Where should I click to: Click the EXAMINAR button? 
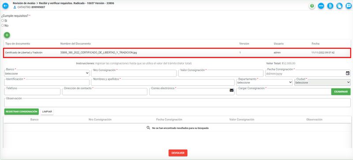click(341, 91)
